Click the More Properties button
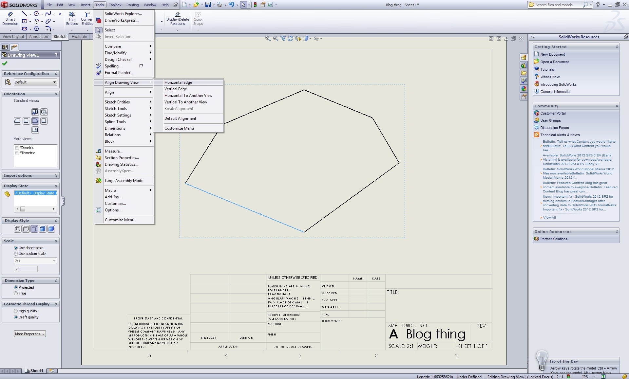Viewport: 629px width, 379px height. pyautogui.click(x=29, y=334)
